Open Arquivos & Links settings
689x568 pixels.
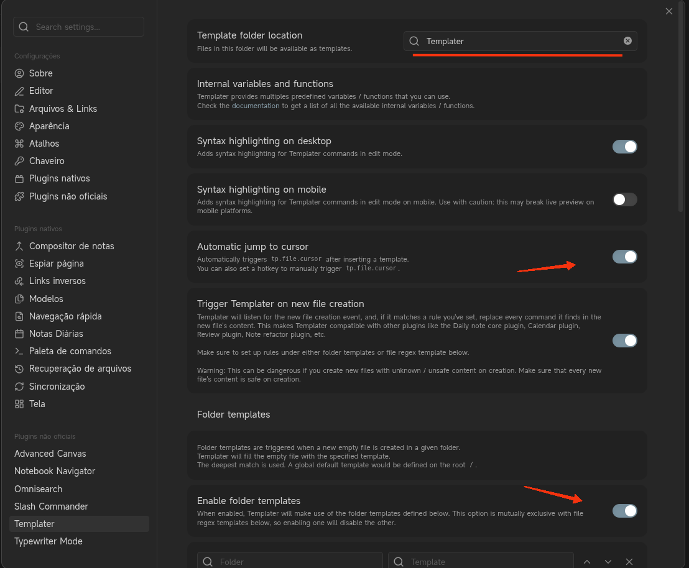click(63, 109)
